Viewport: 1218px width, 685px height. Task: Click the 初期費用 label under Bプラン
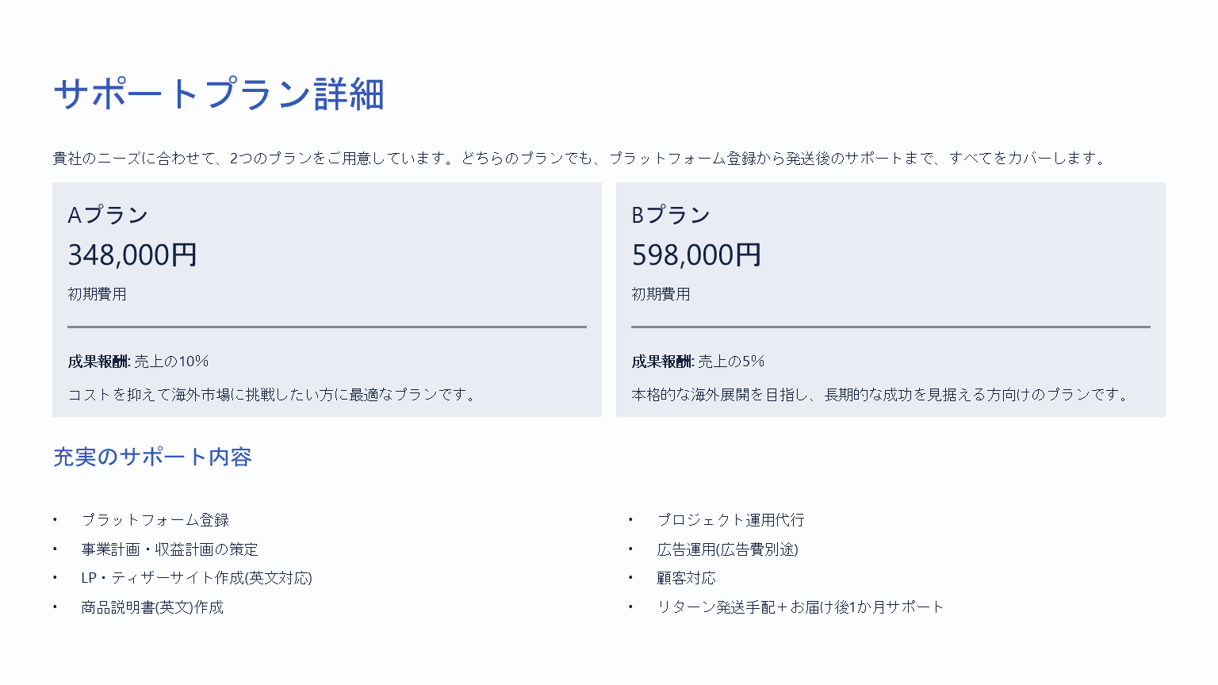pyautogui.click(x=661, y=294)
